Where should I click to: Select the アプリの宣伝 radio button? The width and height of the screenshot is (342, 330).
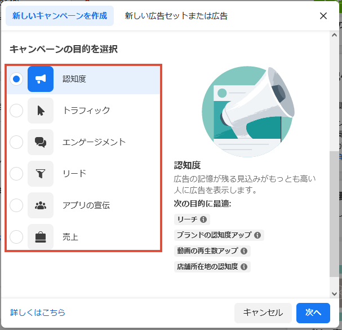coord(16,205)
